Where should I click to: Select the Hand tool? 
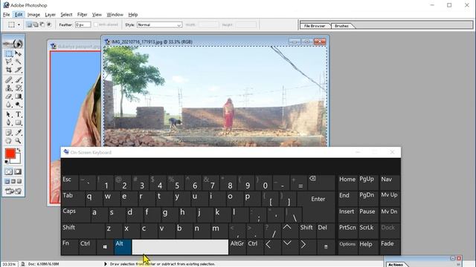[9, 141]
